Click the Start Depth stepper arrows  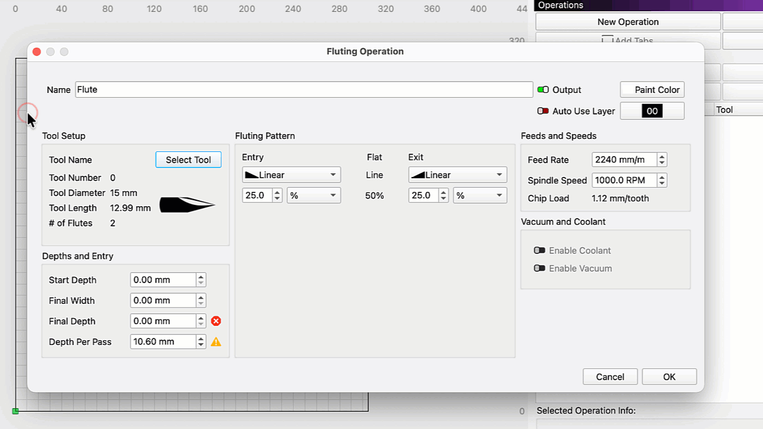(201, 280)
